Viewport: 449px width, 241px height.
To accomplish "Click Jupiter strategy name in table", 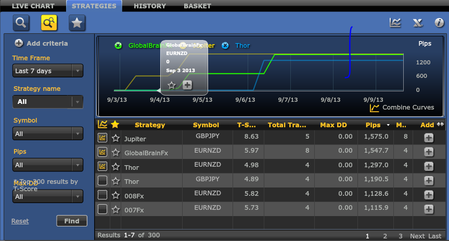I will coord(135,139).
